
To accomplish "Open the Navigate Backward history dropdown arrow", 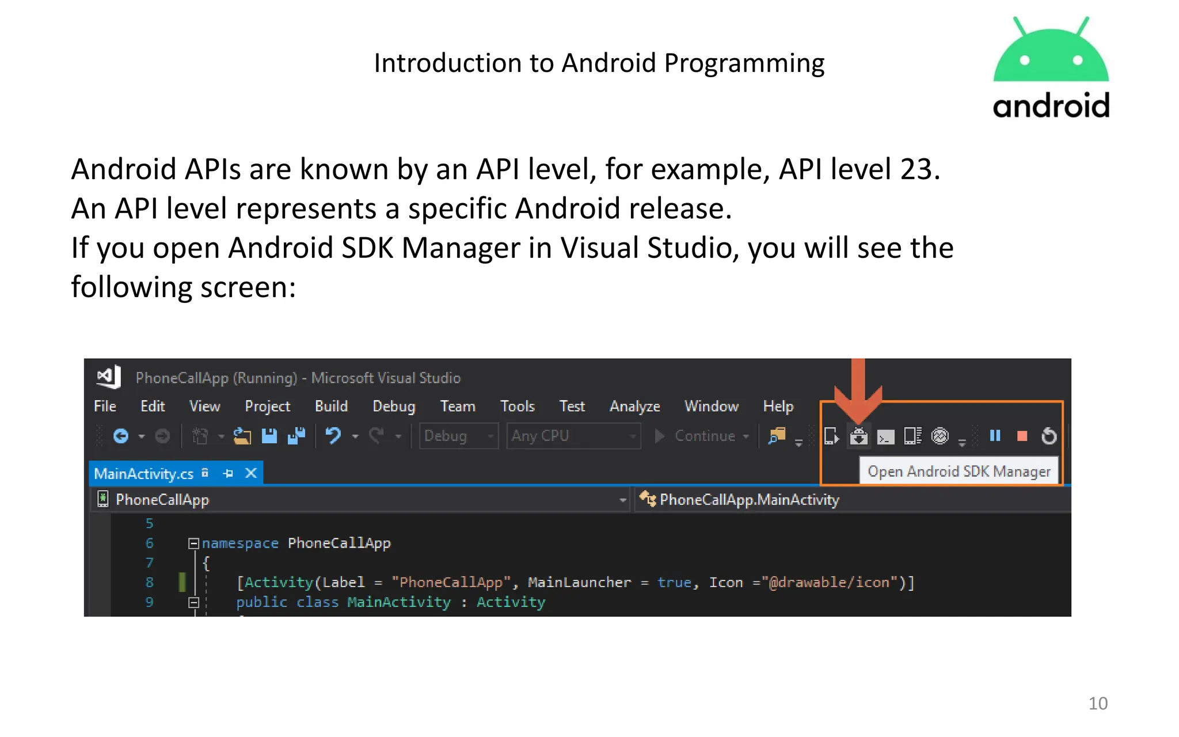I will (x=141, y=437).
